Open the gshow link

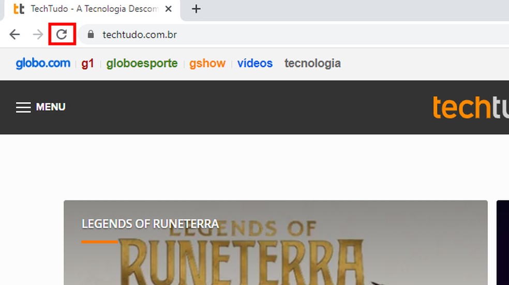pyautogui.click(x=207, y=64)
